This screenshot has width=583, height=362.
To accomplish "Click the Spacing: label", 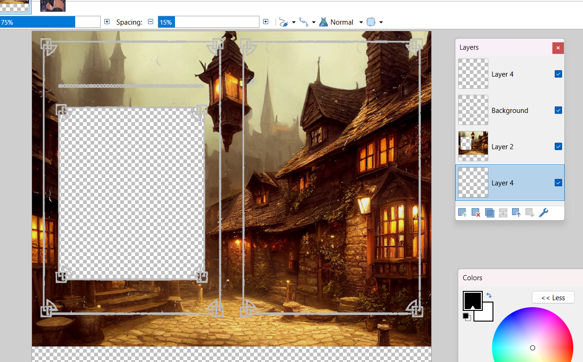I will pyautogui.click(x=129, y=22).
